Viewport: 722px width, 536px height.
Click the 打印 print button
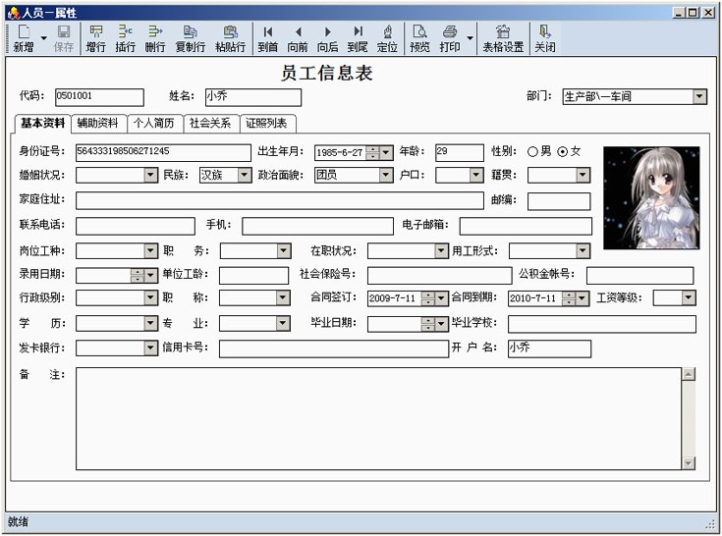pos(449,38)
